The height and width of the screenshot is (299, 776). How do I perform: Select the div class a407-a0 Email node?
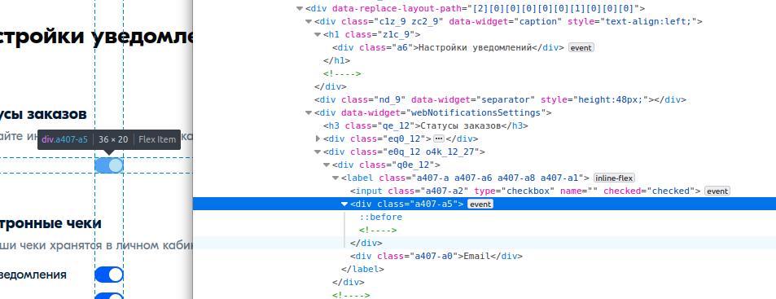(x=436, y=256)
